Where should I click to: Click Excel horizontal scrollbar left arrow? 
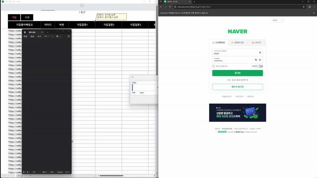coord(99,176)
